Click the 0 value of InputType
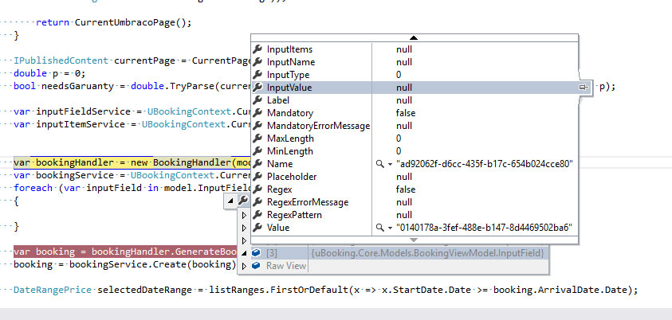 pyautogui.click(x=399, y=75)
